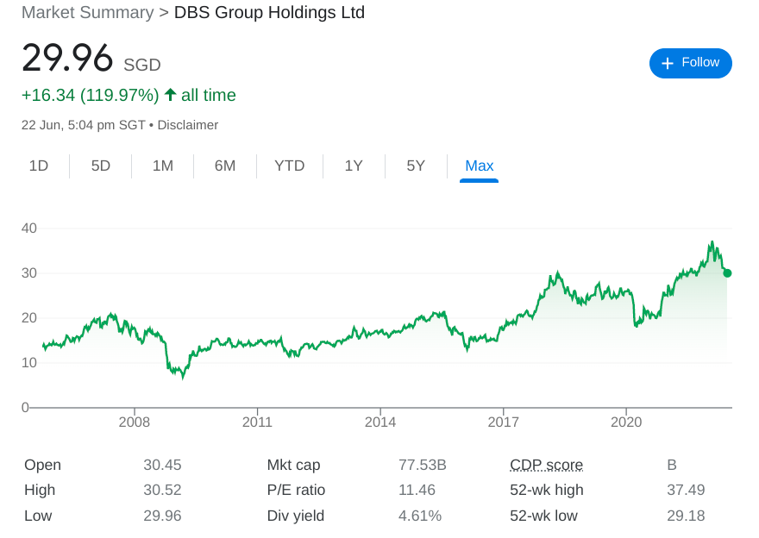Click the 2014 x-axis label
The image size is (759, 538).
pos(380,422)
